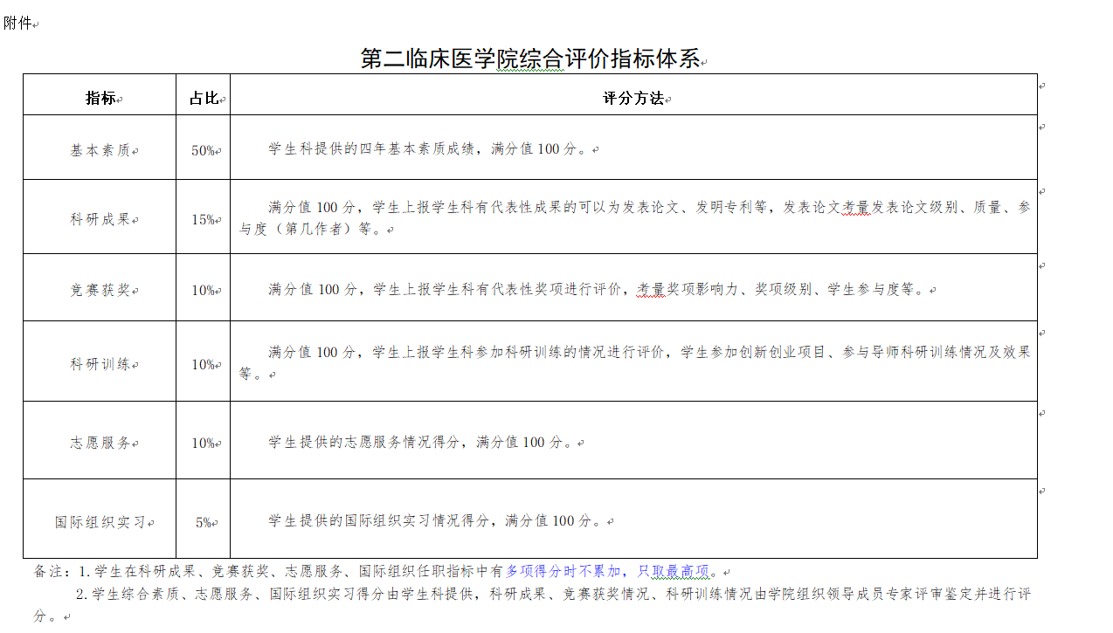
Task: Click the 10% cell in the 志愿服务 row
Action: tap(204, 443)
